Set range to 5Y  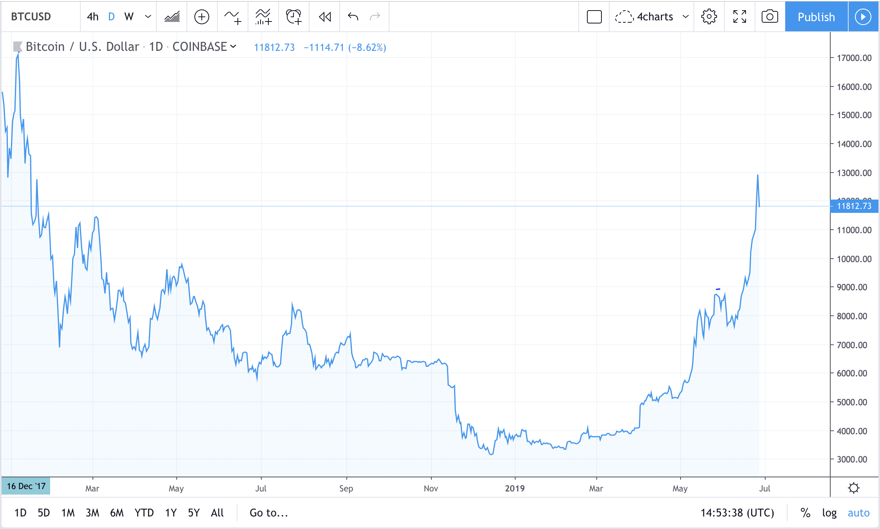click(194, 513)
